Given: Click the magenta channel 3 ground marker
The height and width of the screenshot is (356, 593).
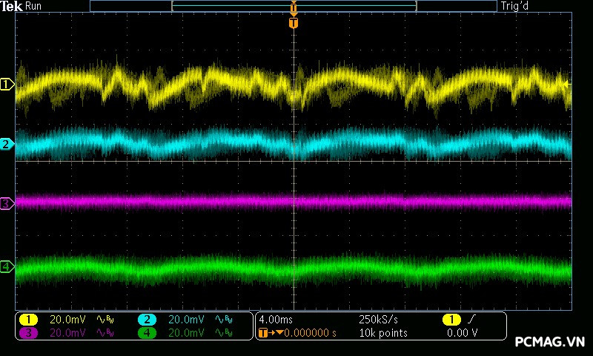Looking at the screenshot, I should point(7,202).
